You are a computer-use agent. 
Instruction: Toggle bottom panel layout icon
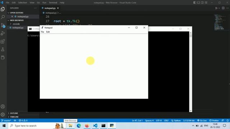[x=198, y=3]
